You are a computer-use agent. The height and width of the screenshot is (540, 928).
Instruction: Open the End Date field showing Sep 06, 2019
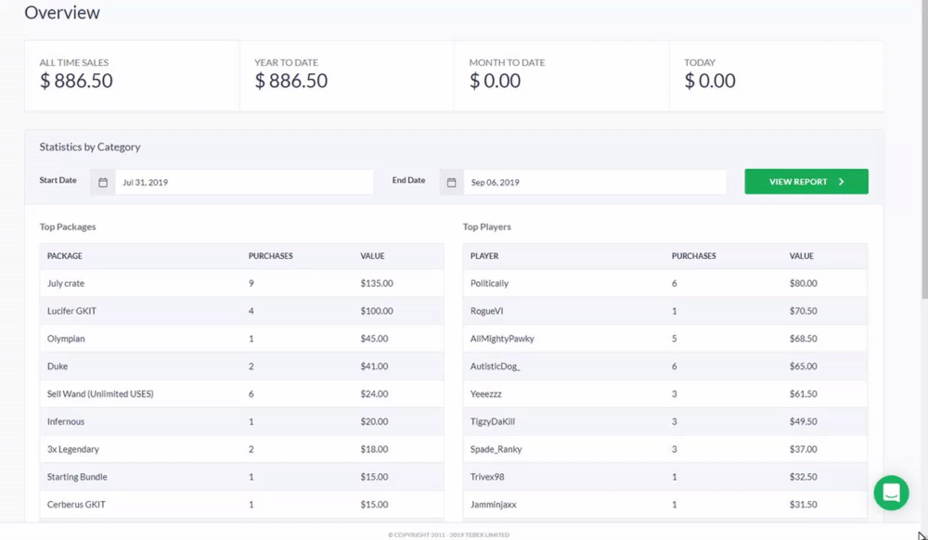[594, 183]
